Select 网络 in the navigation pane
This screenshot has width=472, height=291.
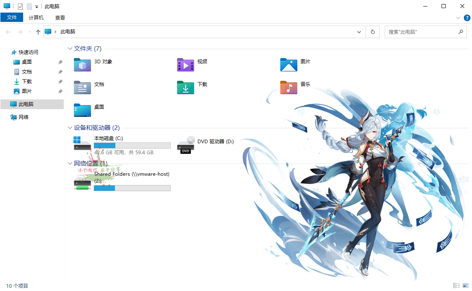point(24,117)
